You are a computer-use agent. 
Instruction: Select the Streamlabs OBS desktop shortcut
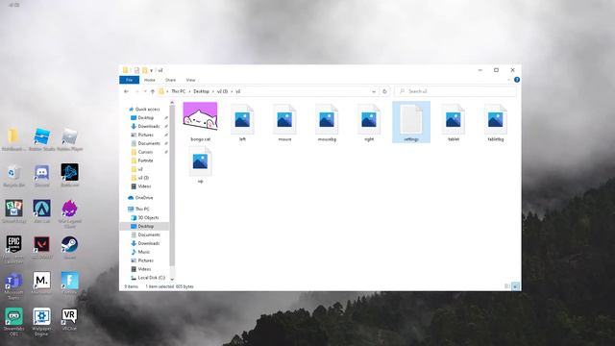(13, 322)
